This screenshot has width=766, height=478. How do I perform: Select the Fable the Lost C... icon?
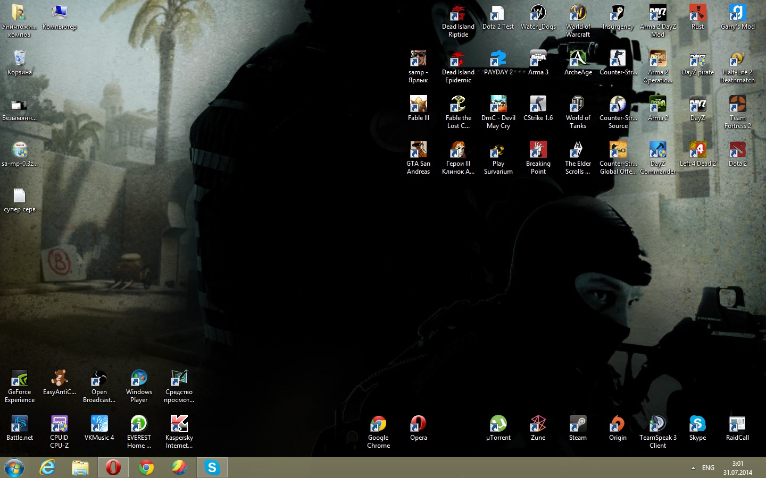pos(458,113)
